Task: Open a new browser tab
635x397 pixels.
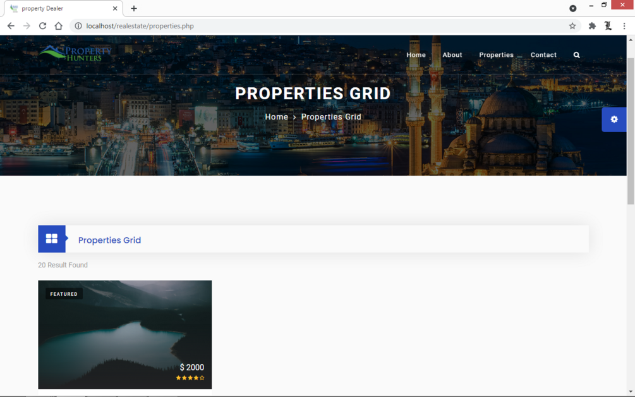Action: coord(134,8)
